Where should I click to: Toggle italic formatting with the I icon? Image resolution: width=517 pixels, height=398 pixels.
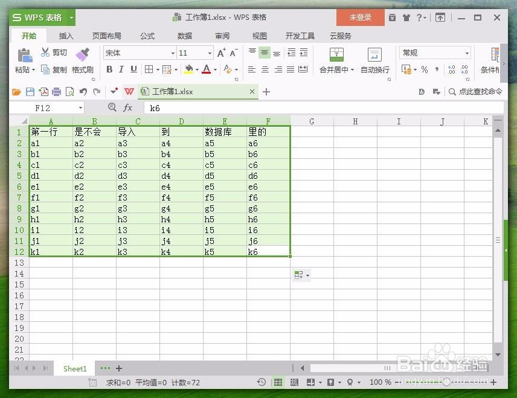[x=121, y=70]
